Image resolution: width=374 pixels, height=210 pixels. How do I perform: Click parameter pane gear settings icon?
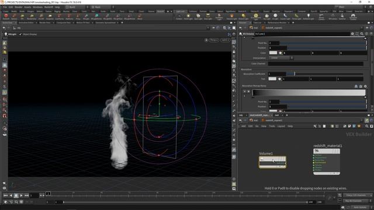pyautogui.click(x=352, y=34)
